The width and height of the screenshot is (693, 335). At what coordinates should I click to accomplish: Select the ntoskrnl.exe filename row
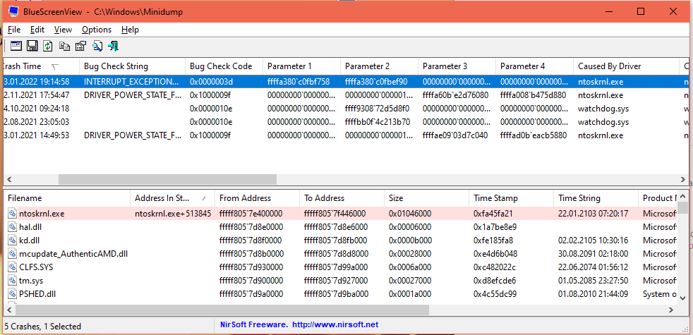click(341, 214)
